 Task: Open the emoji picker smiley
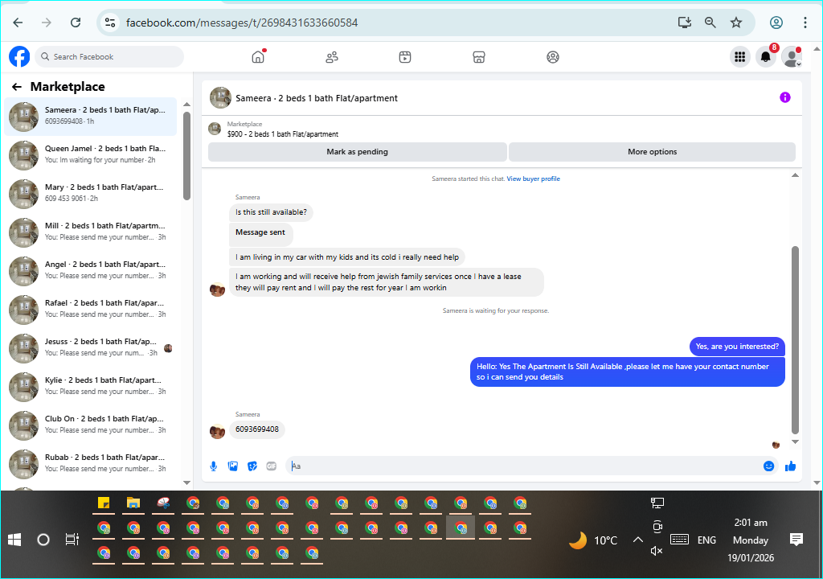(768, 466)
